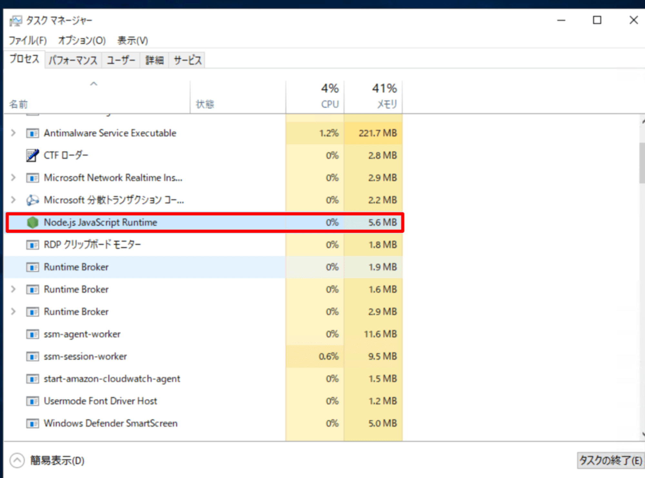This screenshot has width=645, height=478.
Task: Open the 表示(V) menu
Action: coord(133,41)
